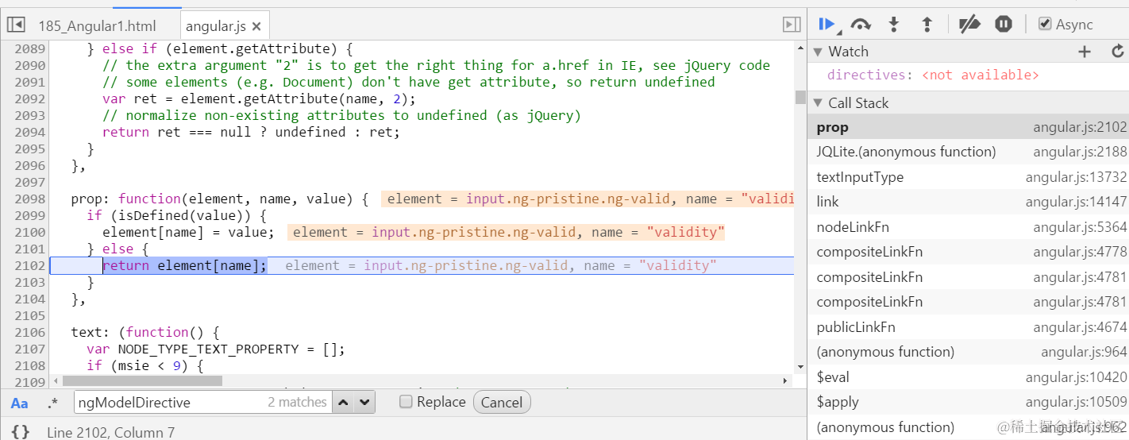
Task: Toggle pause on exceptions
Action: [x=1004, y=25]
